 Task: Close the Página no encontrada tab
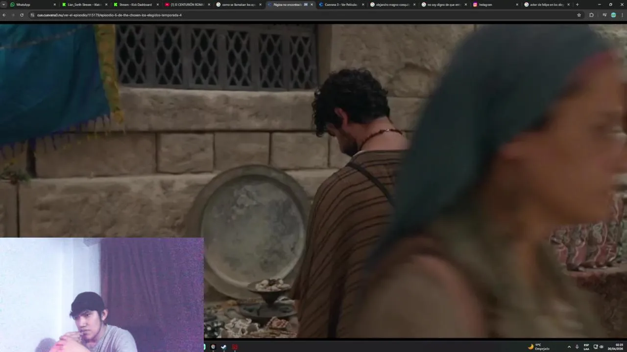pos(312,4)
